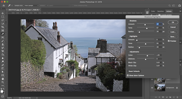Select the Dodge tool

coord(2,62)
